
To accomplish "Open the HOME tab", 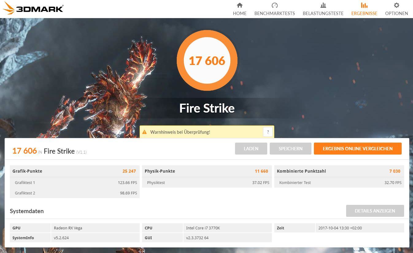I will [x=240, y=9].
